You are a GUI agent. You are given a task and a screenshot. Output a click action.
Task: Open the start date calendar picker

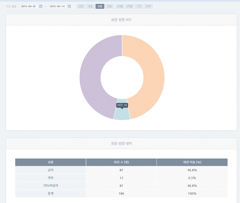point(41,6)
